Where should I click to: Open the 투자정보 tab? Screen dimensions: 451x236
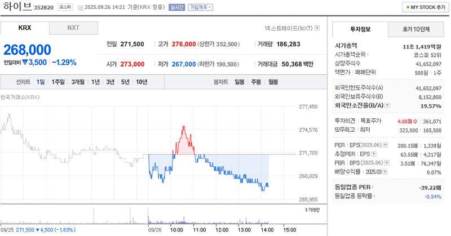(360, 29)
